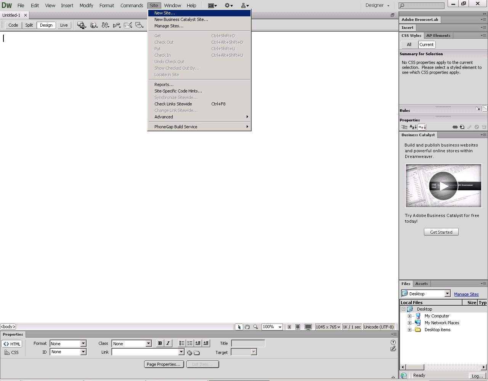Select the Hand tool in status bar
Viewport: 488px width, 381px height.
247,327
